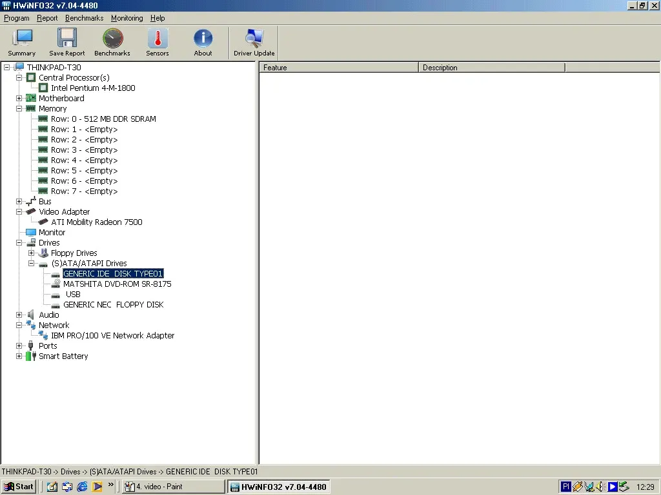661x495 pixels.
Task: Collapse the Network node
Action: pos(19,325)
